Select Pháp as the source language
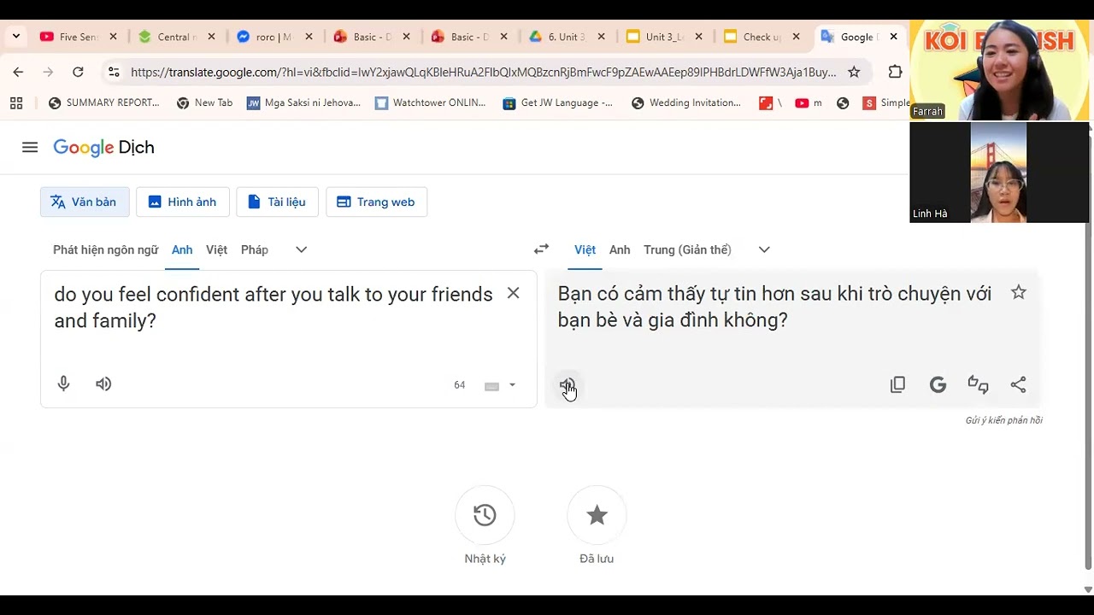 tap(255, 249)
